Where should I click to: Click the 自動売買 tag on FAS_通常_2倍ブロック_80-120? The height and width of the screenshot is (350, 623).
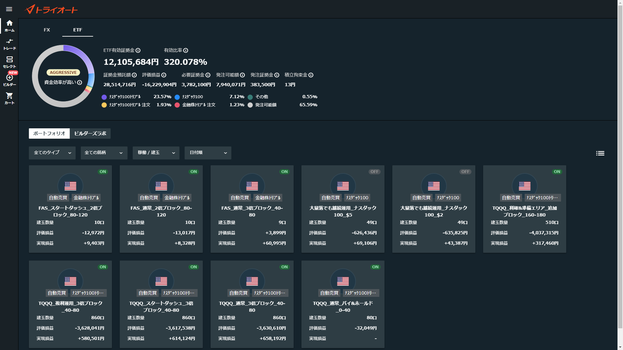(x=149, y=198)
